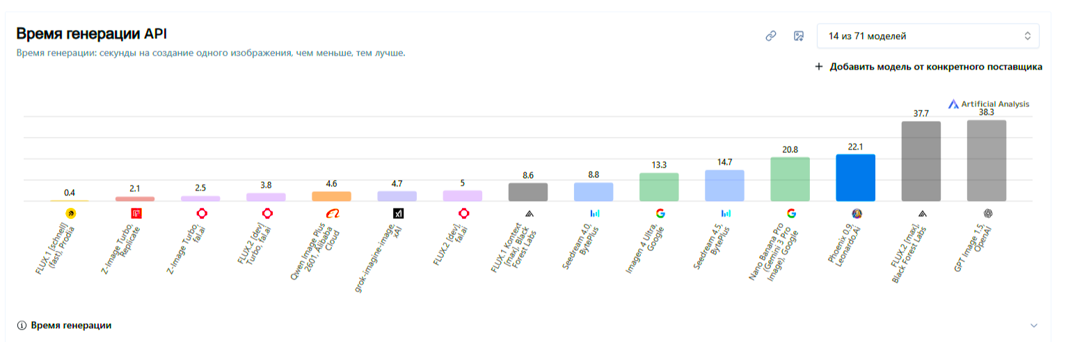Viewport: 1066px width, 342px height.
Task: Click the OpenAI logo under GPT Image bar
Action: pyautogui.click(x=987, y=213)
